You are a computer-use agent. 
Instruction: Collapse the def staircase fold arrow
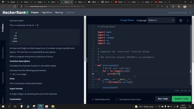pos(96,65)
